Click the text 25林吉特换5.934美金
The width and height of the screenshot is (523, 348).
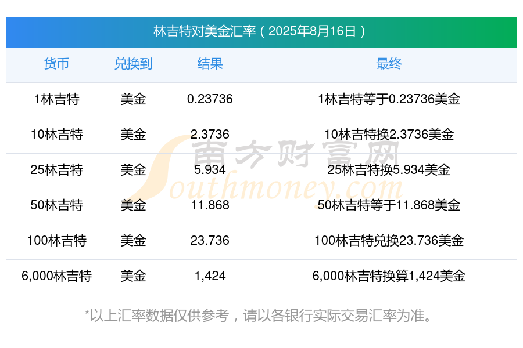click(389, 170)
